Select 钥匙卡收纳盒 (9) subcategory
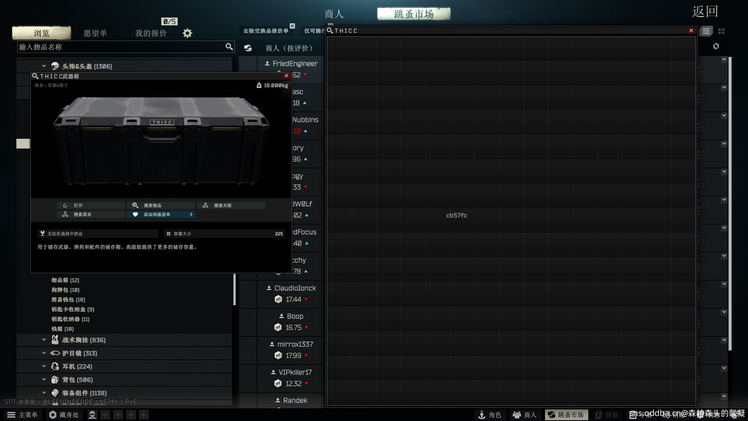The height and width of the screenshot is (421, 748). pyautogui.click(x=72, y=309)
